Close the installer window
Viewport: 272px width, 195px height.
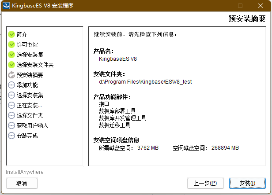click(x=261, y=6)
